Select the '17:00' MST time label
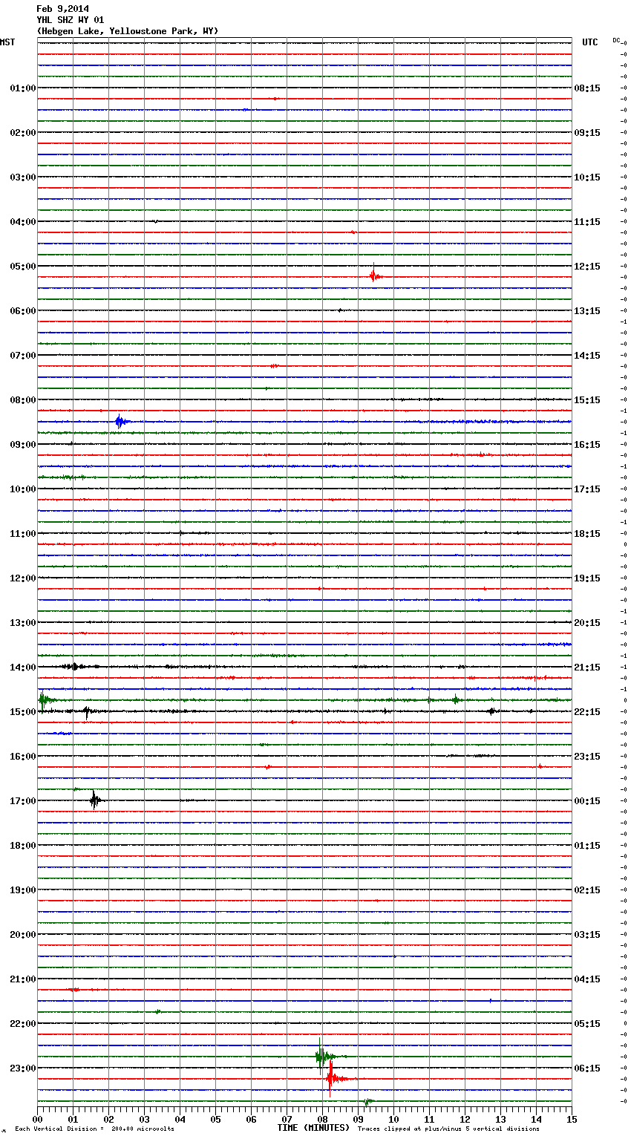The image size is (631, 1139). 23,801
